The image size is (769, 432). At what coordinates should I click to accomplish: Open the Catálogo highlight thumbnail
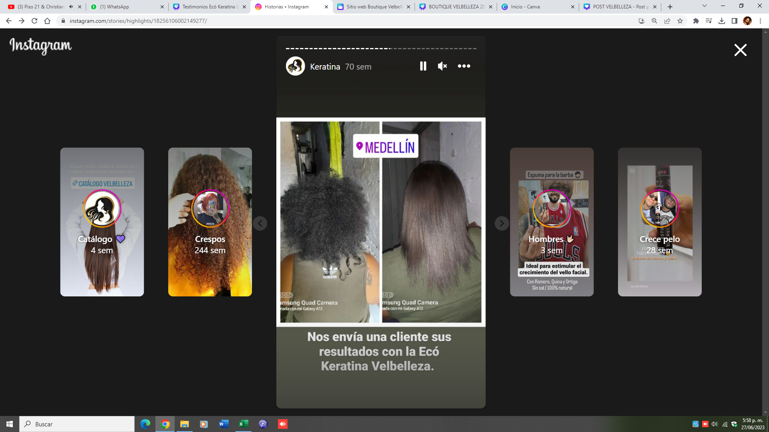click(102, 222)
